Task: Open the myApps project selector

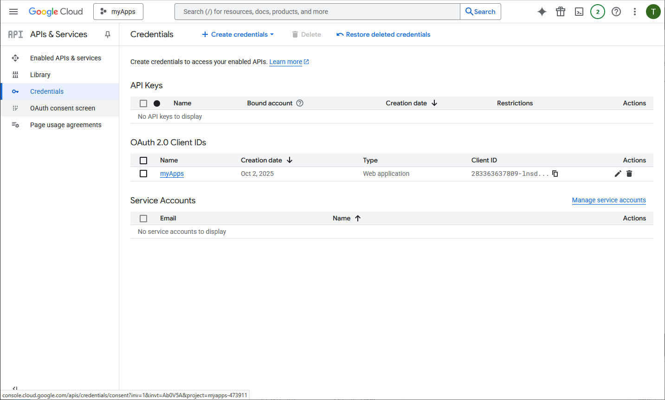Action: pos(118,12)
